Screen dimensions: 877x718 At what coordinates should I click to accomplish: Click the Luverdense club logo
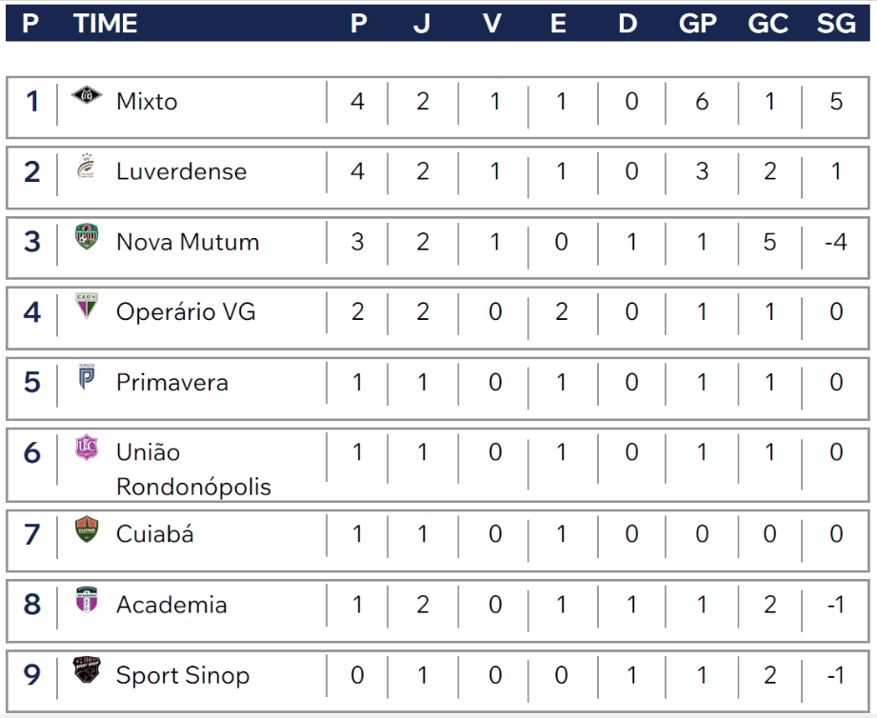tap(87, 167)
